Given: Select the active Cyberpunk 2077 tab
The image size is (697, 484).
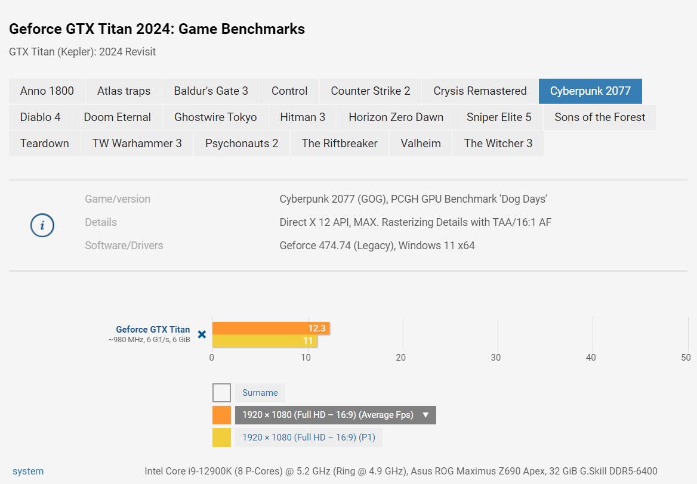Looking at the screenshot, I should click(590, 91).
